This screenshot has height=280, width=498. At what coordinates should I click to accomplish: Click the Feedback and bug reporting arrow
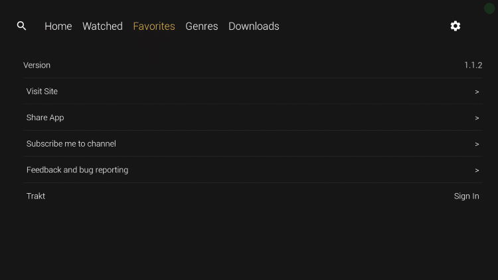point(477,170)
